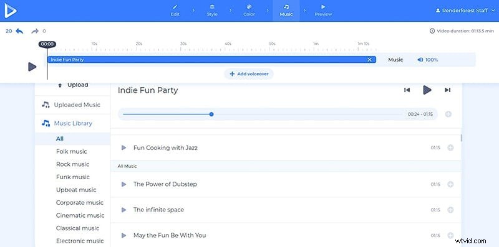The image size is (499, 247).
Task: Click the redo arrow icon
Action: pyautogui.click(x=35, y=30)
